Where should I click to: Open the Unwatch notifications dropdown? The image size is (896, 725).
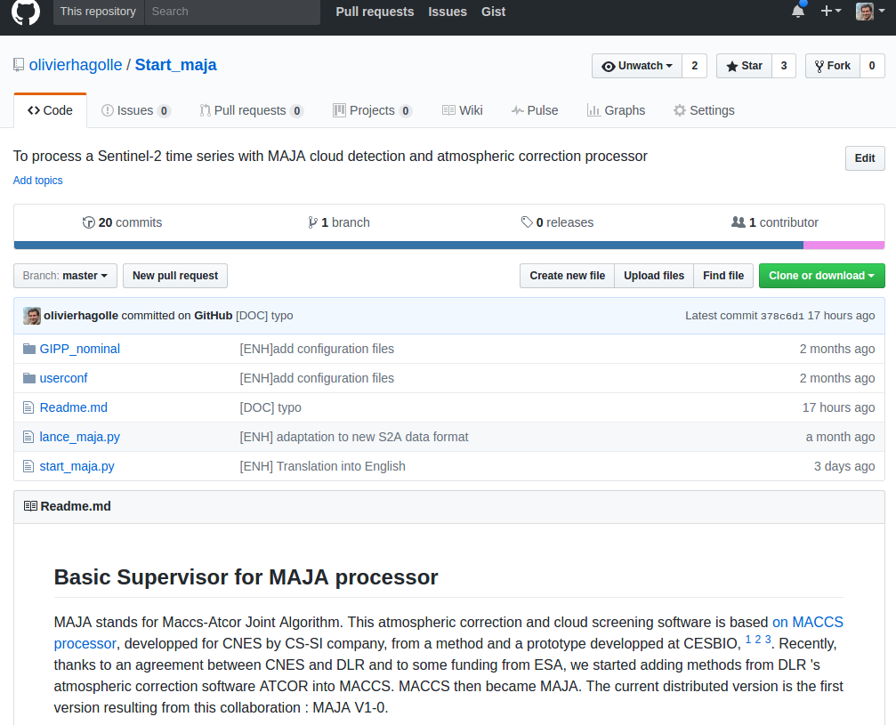(x=637, y=66)
